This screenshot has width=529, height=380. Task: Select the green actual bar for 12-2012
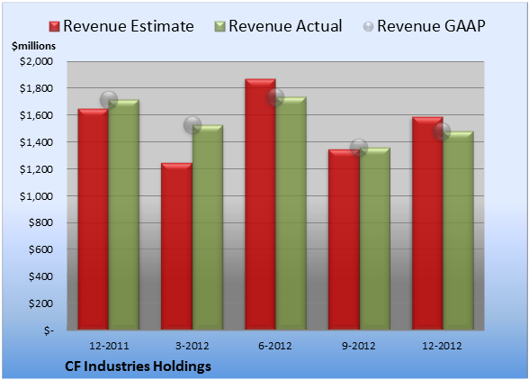click(458, 231)
